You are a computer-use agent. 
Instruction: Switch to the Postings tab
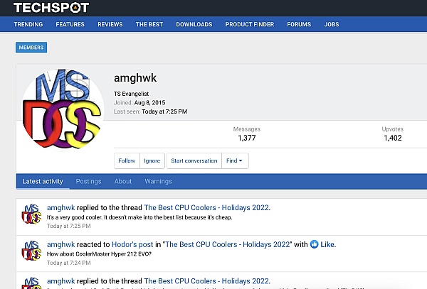pos(88,182)
